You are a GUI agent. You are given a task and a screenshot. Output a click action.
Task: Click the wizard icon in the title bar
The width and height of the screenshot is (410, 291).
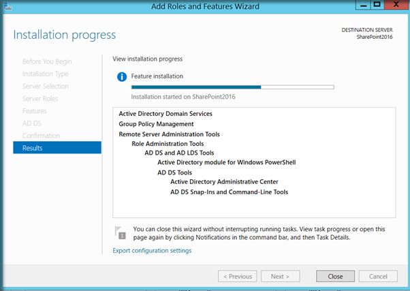[x=7, y=6]
